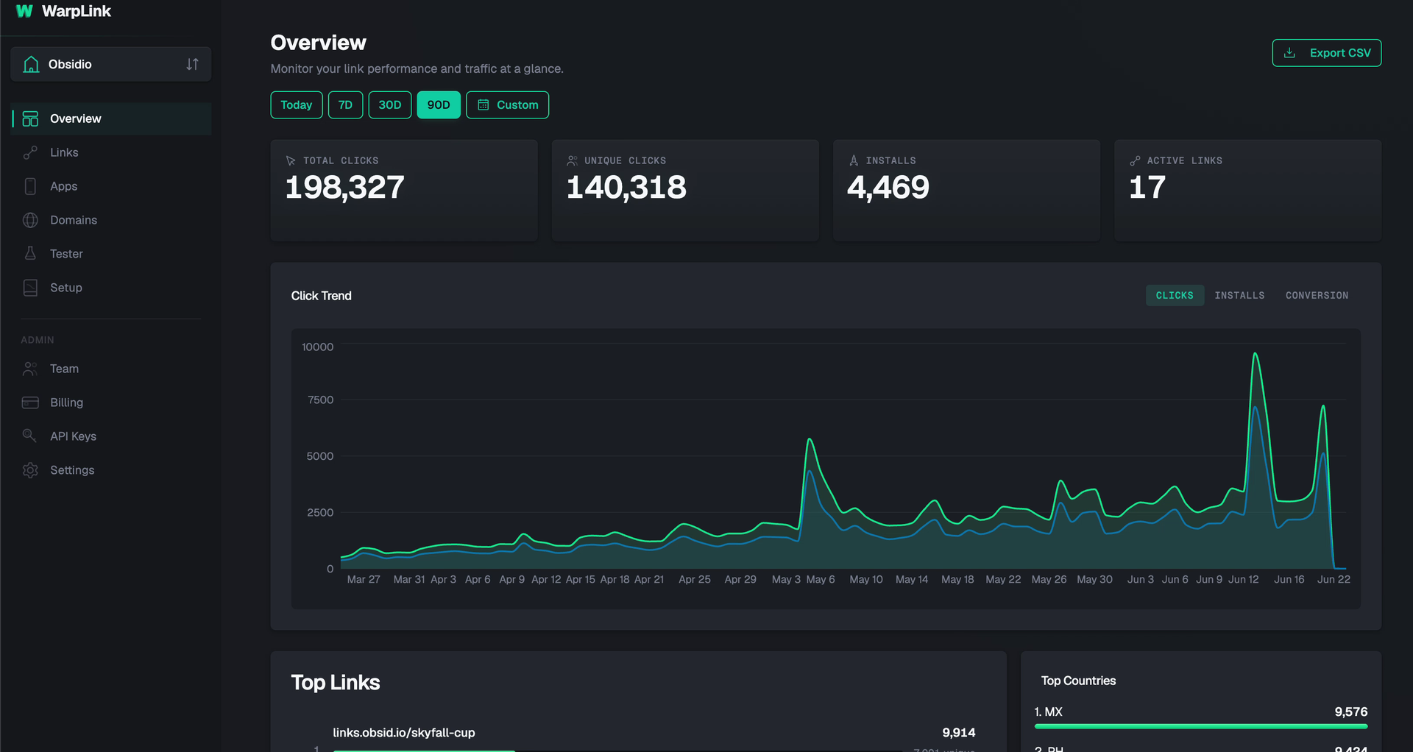Open the Setup page
The image size is (1413, 752).
[x=112, y=288]
